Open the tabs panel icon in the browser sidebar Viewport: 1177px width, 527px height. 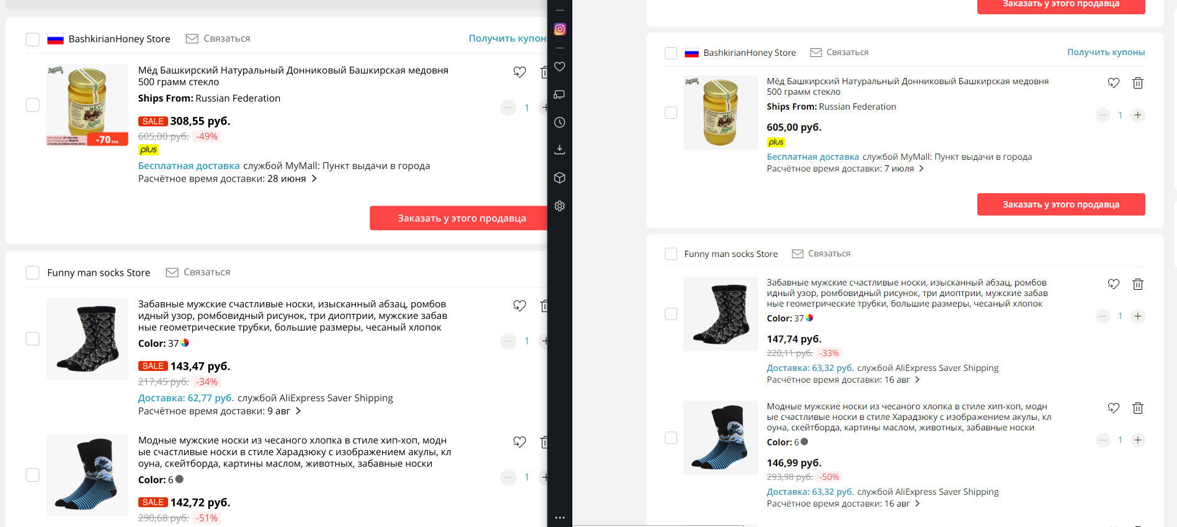tap(559, 95)
